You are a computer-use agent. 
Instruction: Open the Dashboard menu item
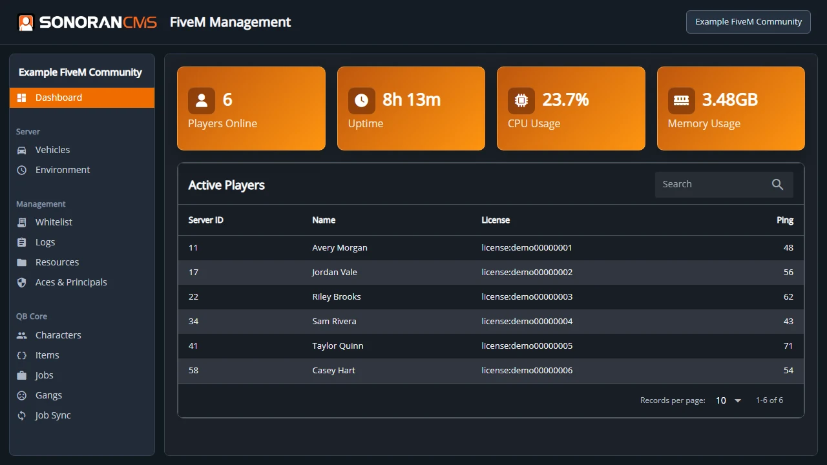click(82, 98)
